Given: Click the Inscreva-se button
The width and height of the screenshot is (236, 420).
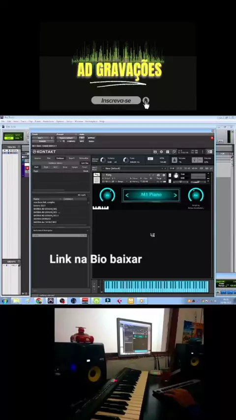Looking at the screenshot, I should 116,100.
